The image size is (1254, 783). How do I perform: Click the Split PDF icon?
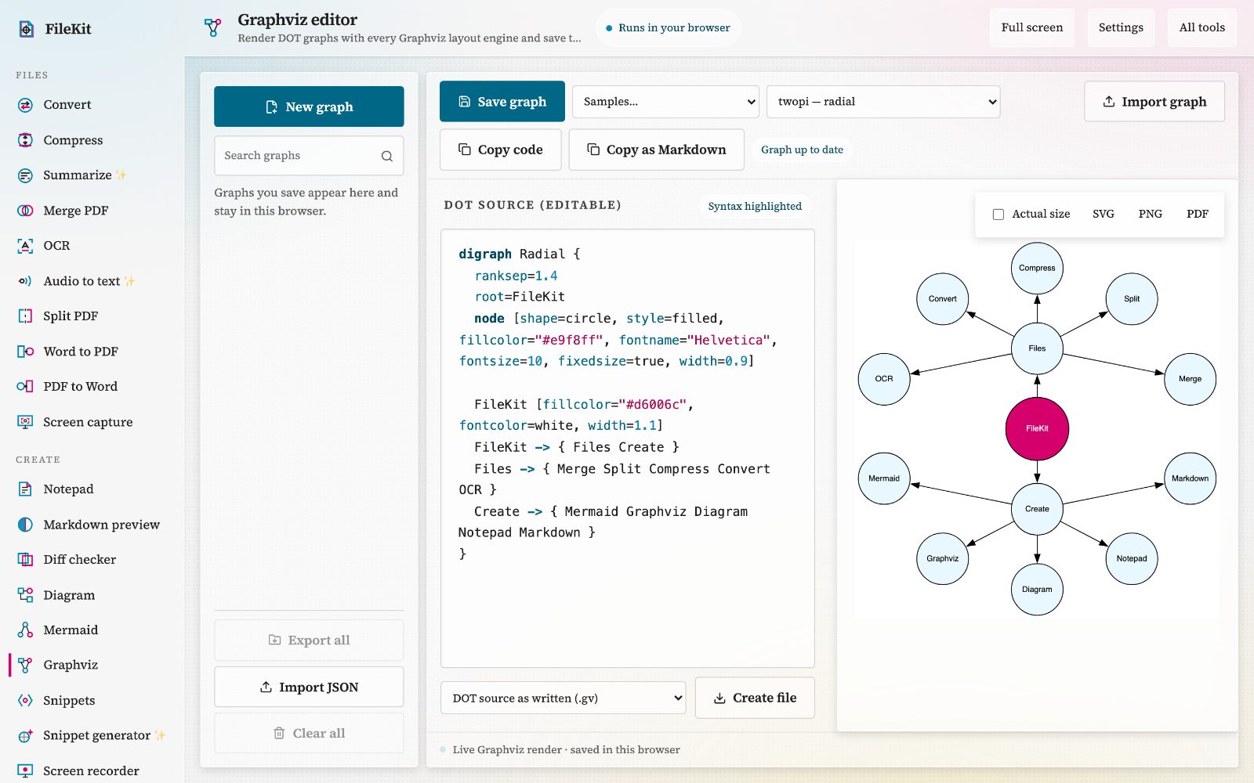pos(25,316)
